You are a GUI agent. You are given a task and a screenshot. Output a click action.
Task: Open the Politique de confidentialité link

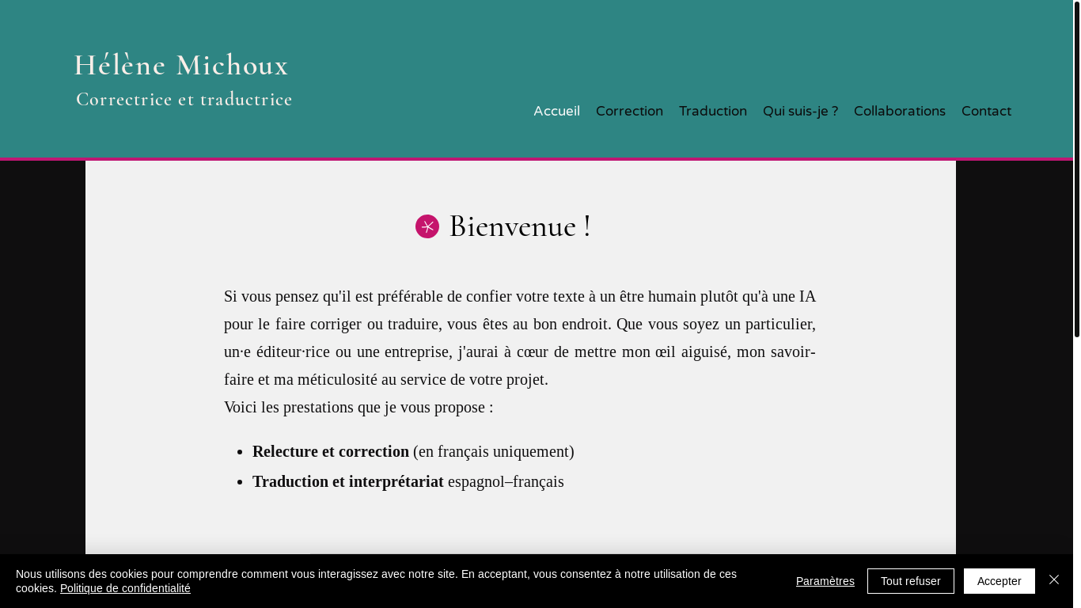click(x=125, y=588)
